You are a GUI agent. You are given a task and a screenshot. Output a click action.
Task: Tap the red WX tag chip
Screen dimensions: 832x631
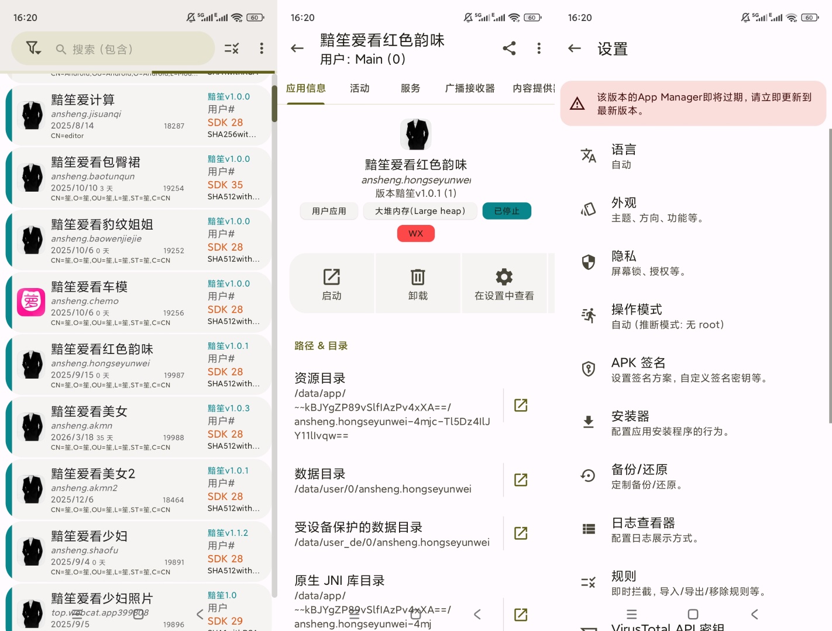point(415,233)
